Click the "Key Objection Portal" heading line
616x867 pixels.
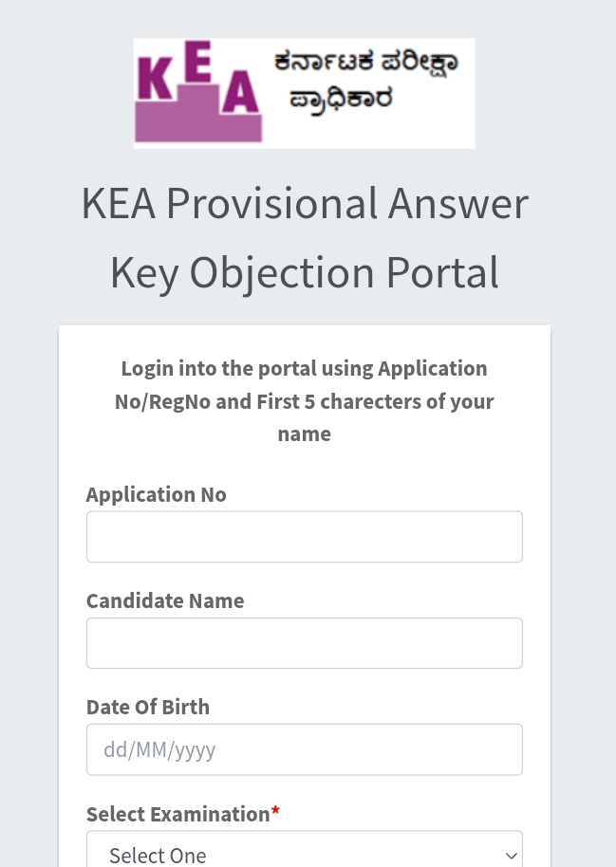[305, 273]
